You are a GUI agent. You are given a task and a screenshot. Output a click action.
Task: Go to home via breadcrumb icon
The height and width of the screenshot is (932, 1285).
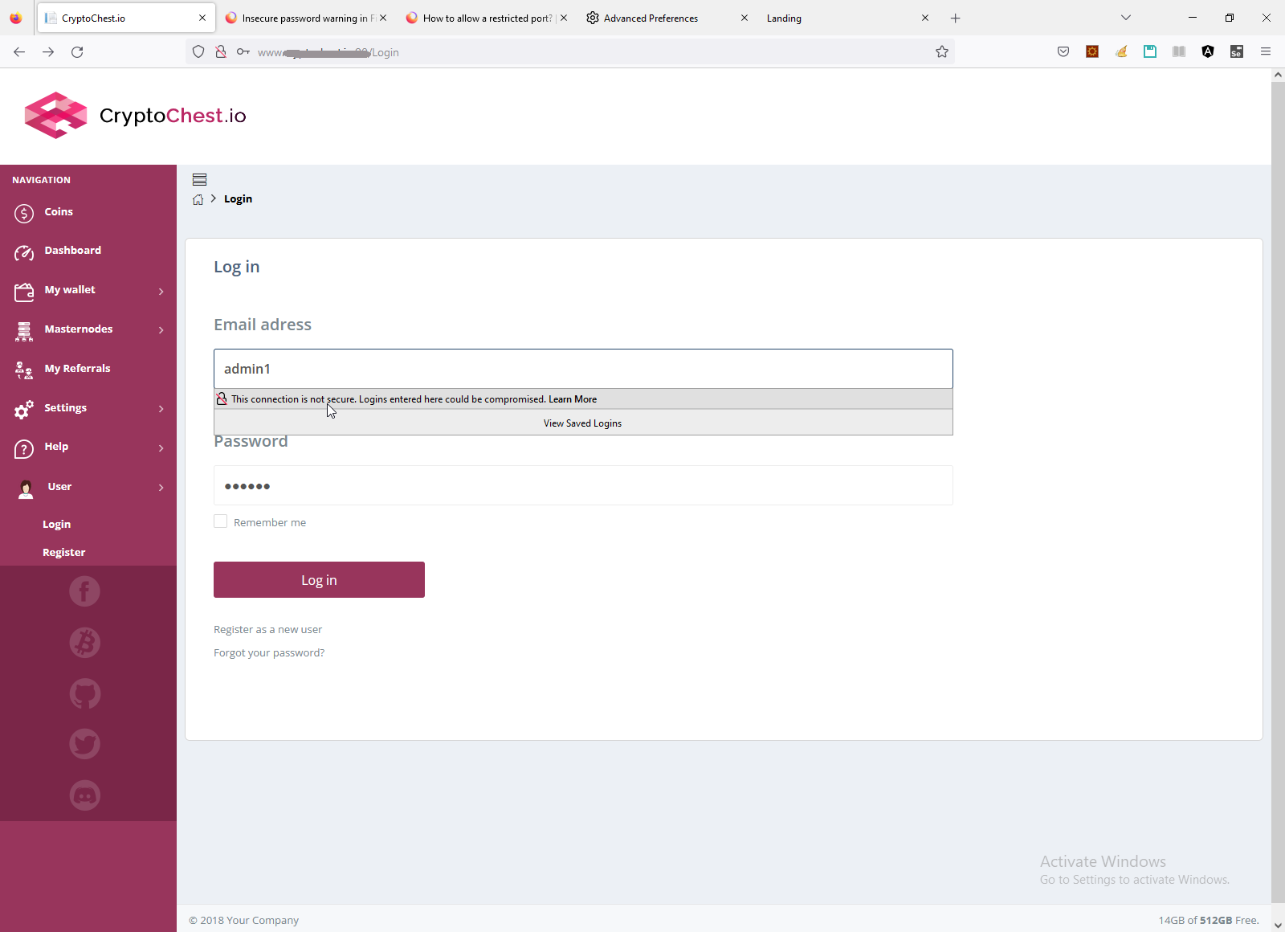198,199
